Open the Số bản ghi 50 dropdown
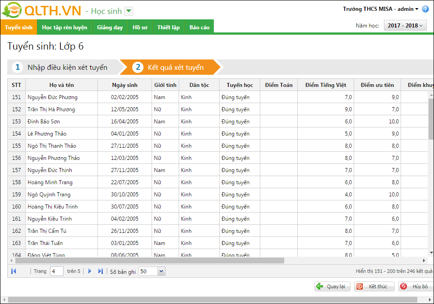 point(162,272)
